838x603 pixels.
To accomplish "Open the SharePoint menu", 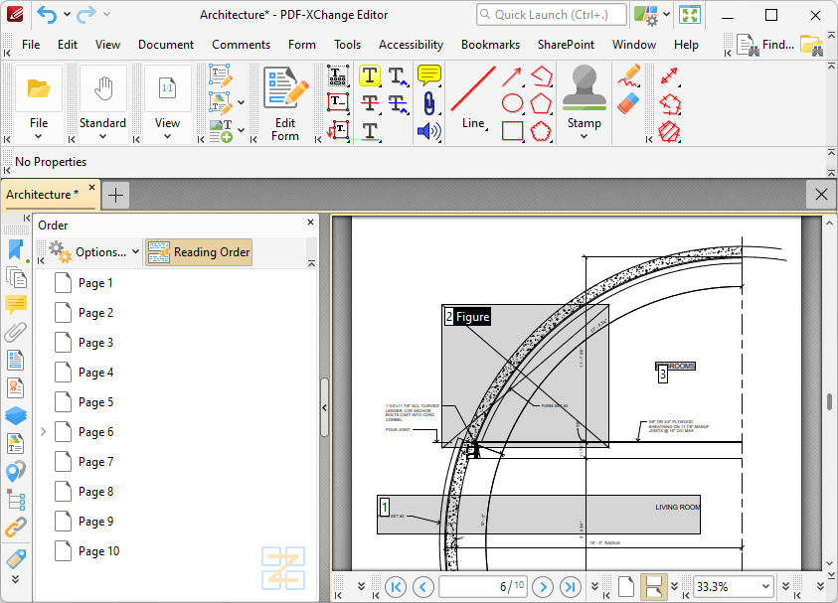I will pyautogui.click(x=566, y=45).
